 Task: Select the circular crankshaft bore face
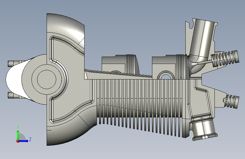tap(47, 79)
